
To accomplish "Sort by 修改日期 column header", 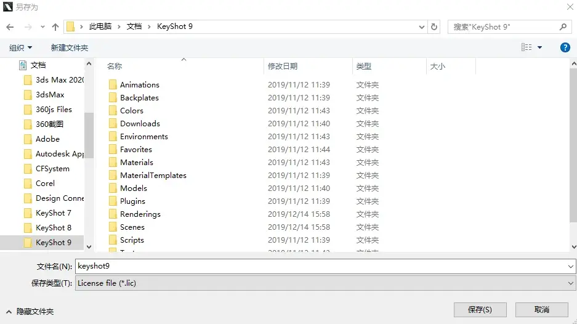I will click(x=282, y=67).
